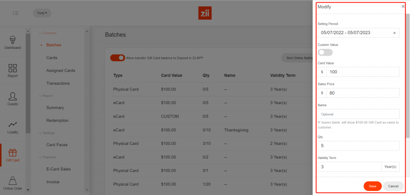This screenshot has height=195, width=410.
Task: Open Card Faces menu item
Action: 57,145
